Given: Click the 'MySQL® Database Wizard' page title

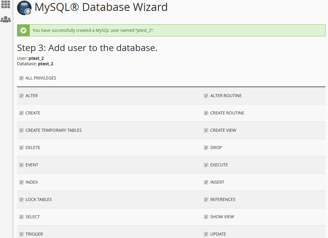Looking at the screenshot, I should (101, 7).
